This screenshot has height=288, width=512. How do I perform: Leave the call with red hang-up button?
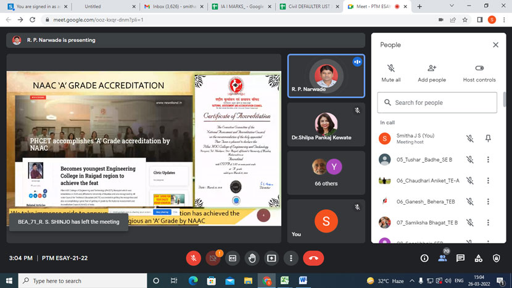313,258
